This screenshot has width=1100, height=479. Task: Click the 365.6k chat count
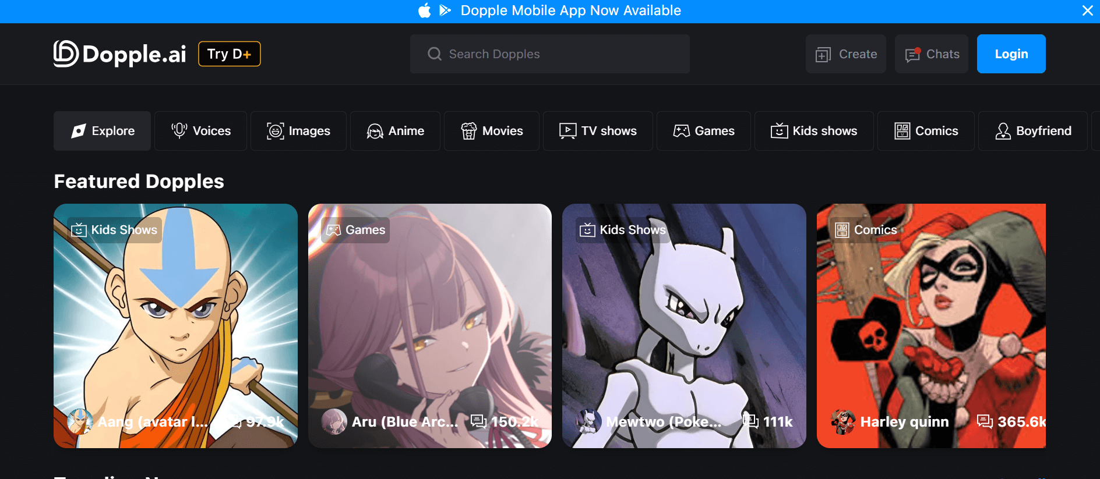point(1021,422)
